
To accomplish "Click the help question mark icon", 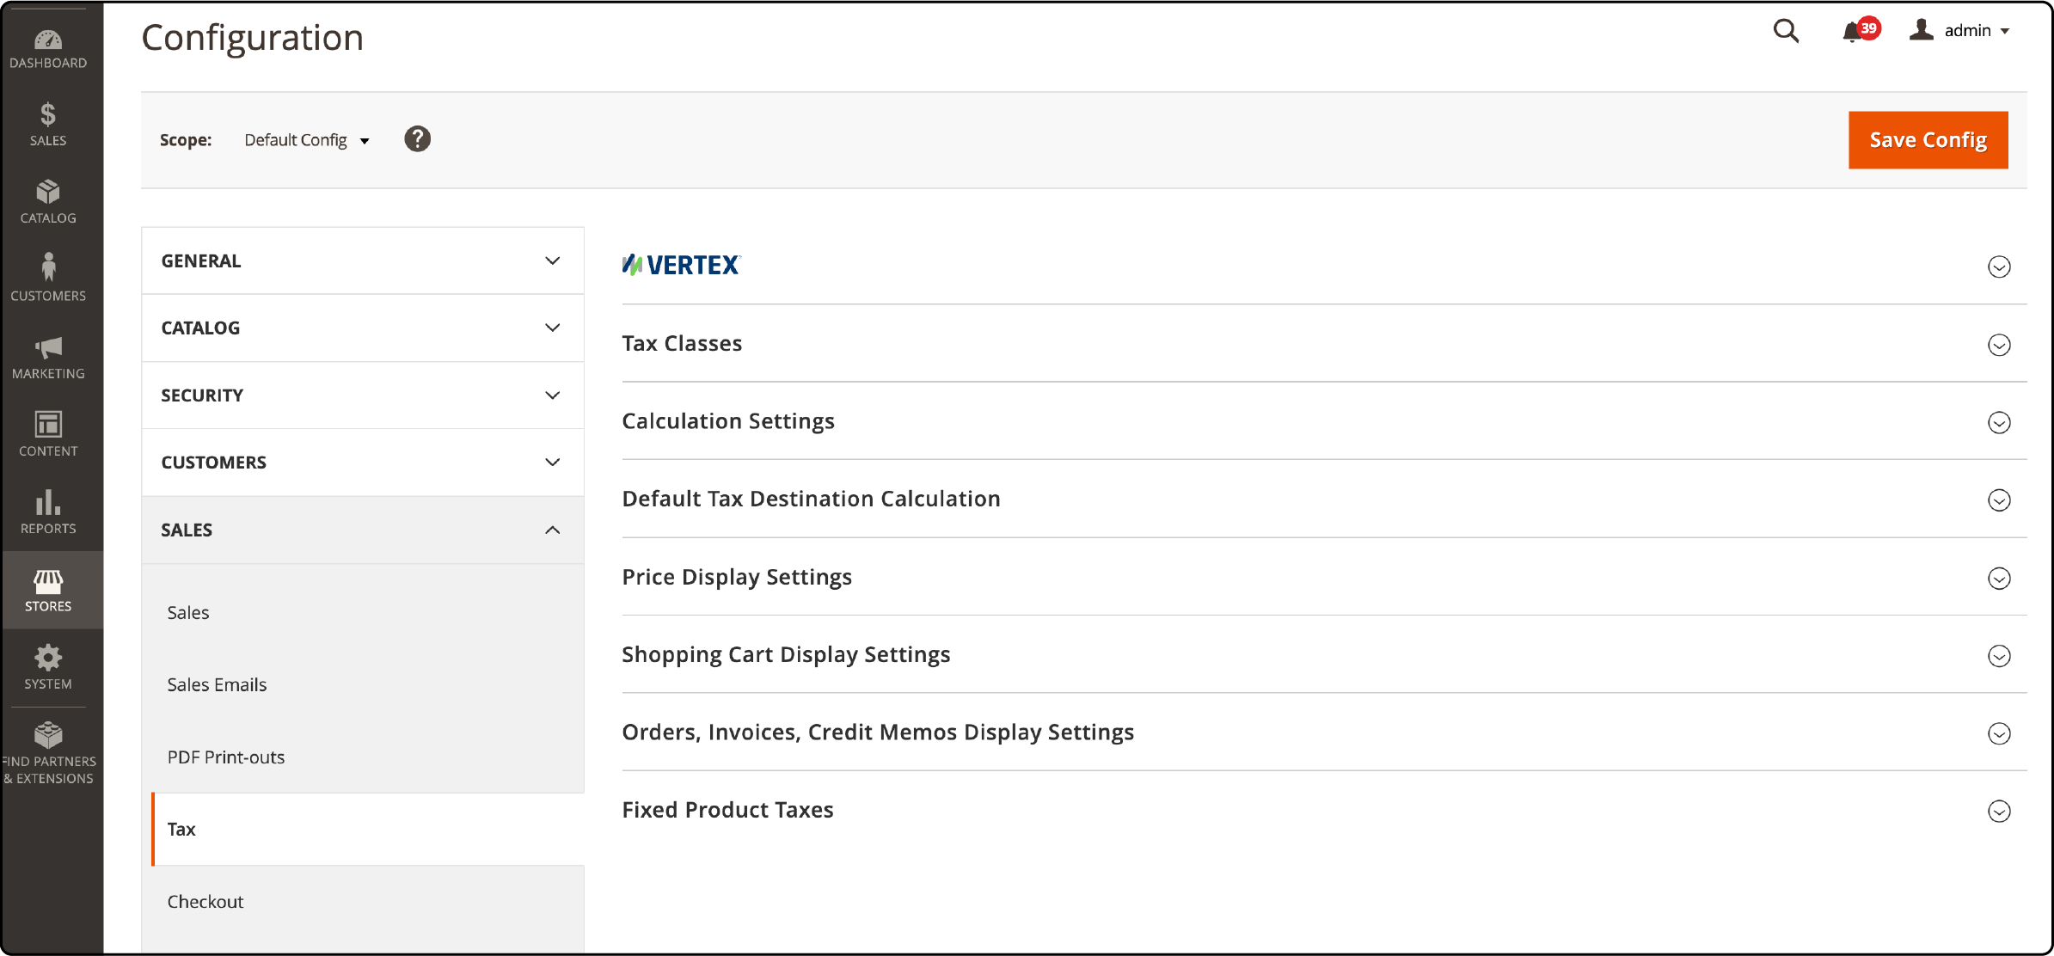I will [x=418, y=138].
